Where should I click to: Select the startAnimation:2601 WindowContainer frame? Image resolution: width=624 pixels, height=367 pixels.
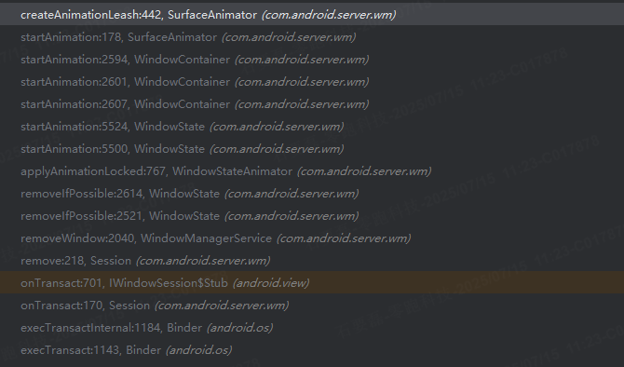312,82
